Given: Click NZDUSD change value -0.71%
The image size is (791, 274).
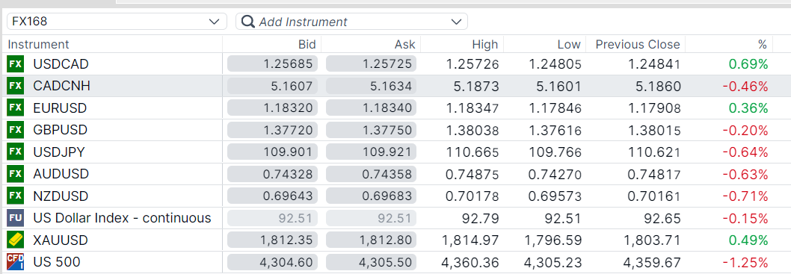Looking at the screenshot, I should [x=745, y=196].
